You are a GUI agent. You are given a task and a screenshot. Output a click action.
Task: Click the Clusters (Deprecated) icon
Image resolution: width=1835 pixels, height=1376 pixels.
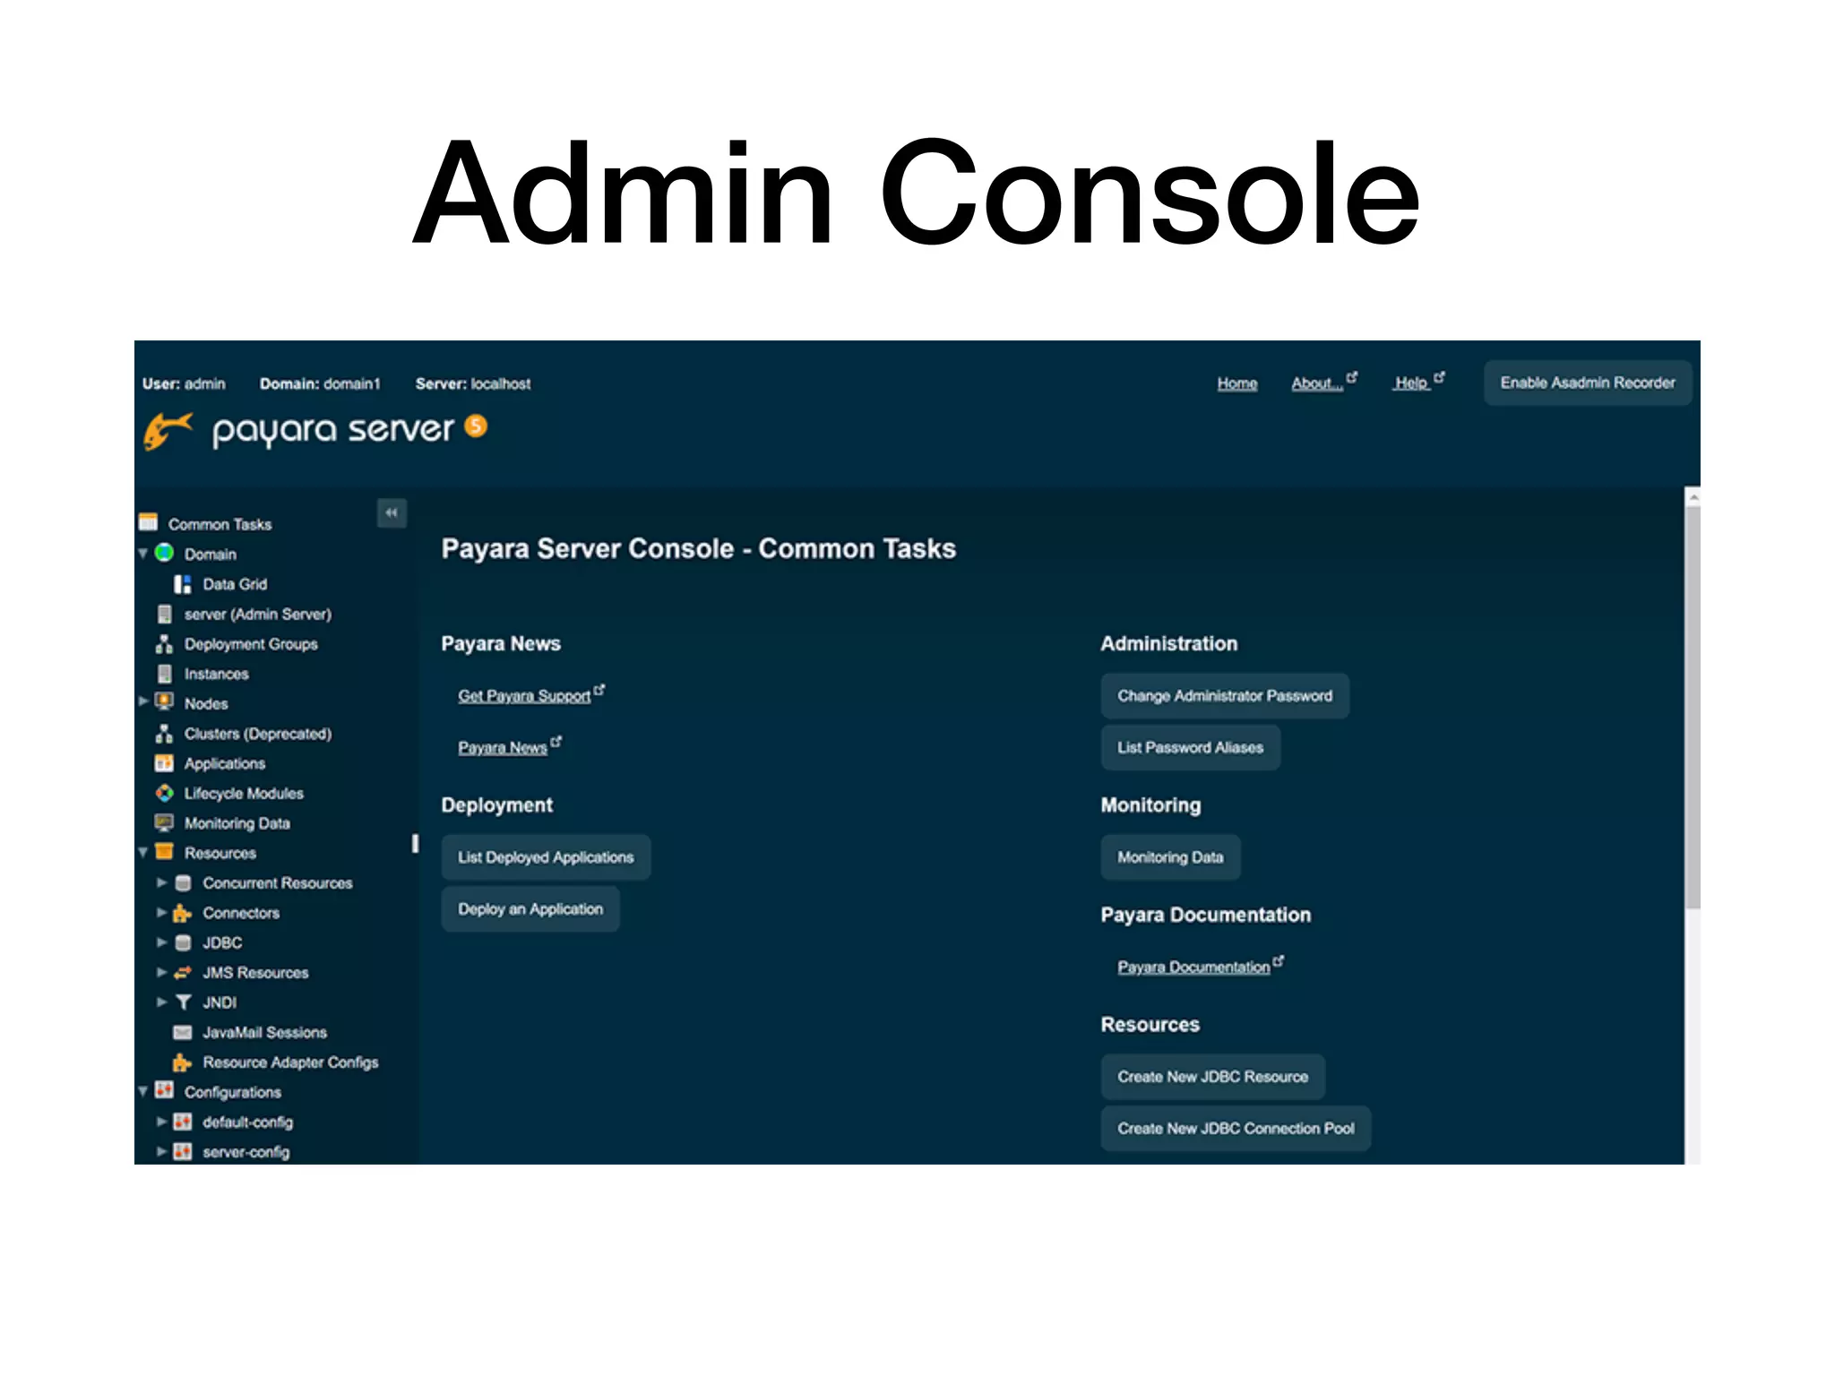click(x=165, y=733)
